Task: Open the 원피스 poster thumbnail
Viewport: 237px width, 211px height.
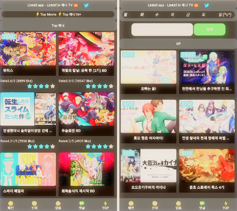Action: tap(28, 49)
